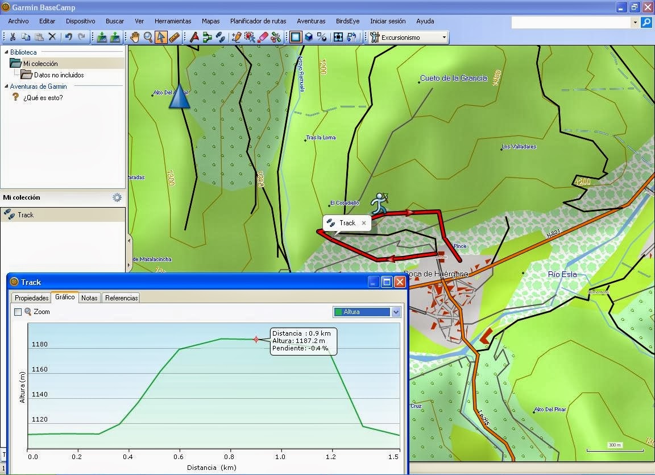Viewport: 655px width, 475px height.
Task: Switch to the Propiedades tab
Action: pyautogui.click(x=31, y=298)
